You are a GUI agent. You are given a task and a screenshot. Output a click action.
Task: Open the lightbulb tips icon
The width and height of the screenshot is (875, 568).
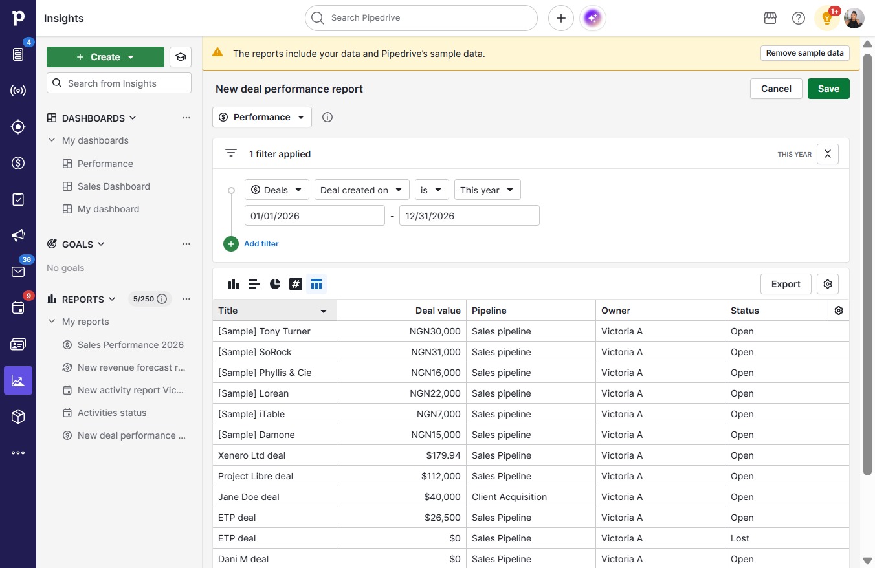(827, 18)
